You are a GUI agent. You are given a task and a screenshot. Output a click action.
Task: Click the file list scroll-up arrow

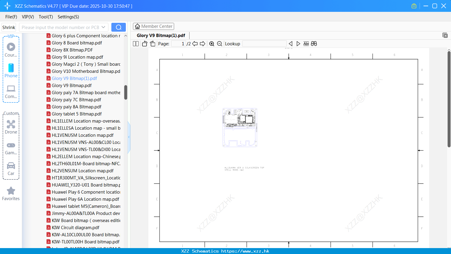[126, 36]
